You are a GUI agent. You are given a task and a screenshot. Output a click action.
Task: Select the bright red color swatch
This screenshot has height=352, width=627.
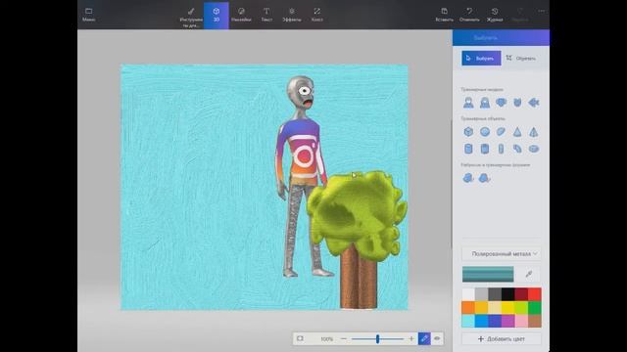[x=535, y=294]
